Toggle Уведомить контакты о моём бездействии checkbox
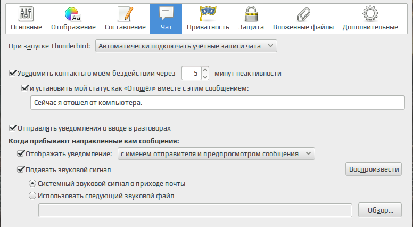 tap(13, 73)
